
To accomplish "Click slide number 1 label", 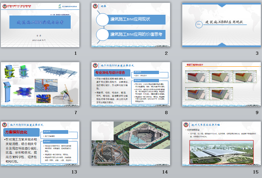I will point(76,53).
